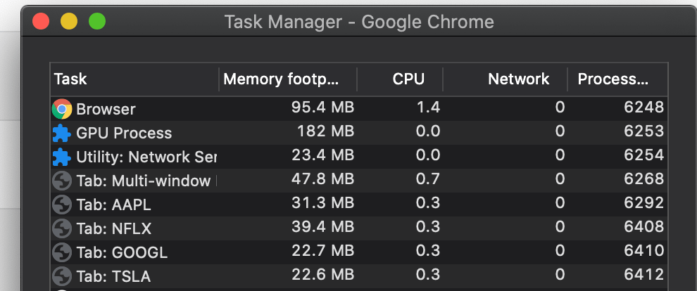Click the globe icon for Tab: AAPL
This screenshot has width=697, height=291.
click(x=62, y=205)
